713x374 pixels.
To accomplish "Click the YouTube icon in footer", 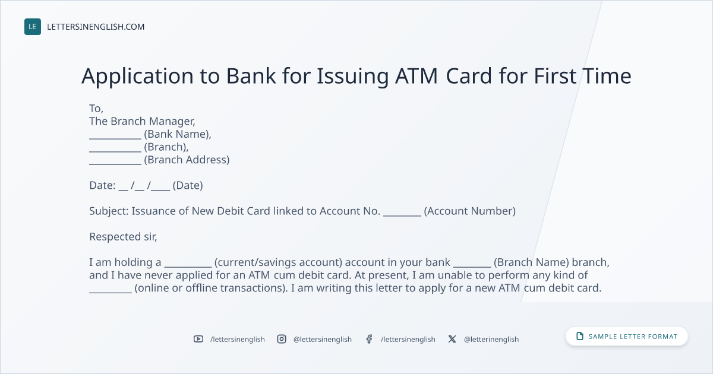I will coord(198,339).
